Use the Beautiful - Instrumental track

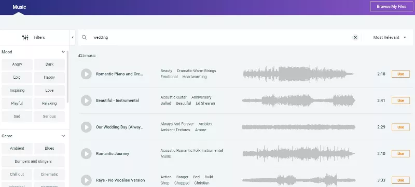[400, 100]
